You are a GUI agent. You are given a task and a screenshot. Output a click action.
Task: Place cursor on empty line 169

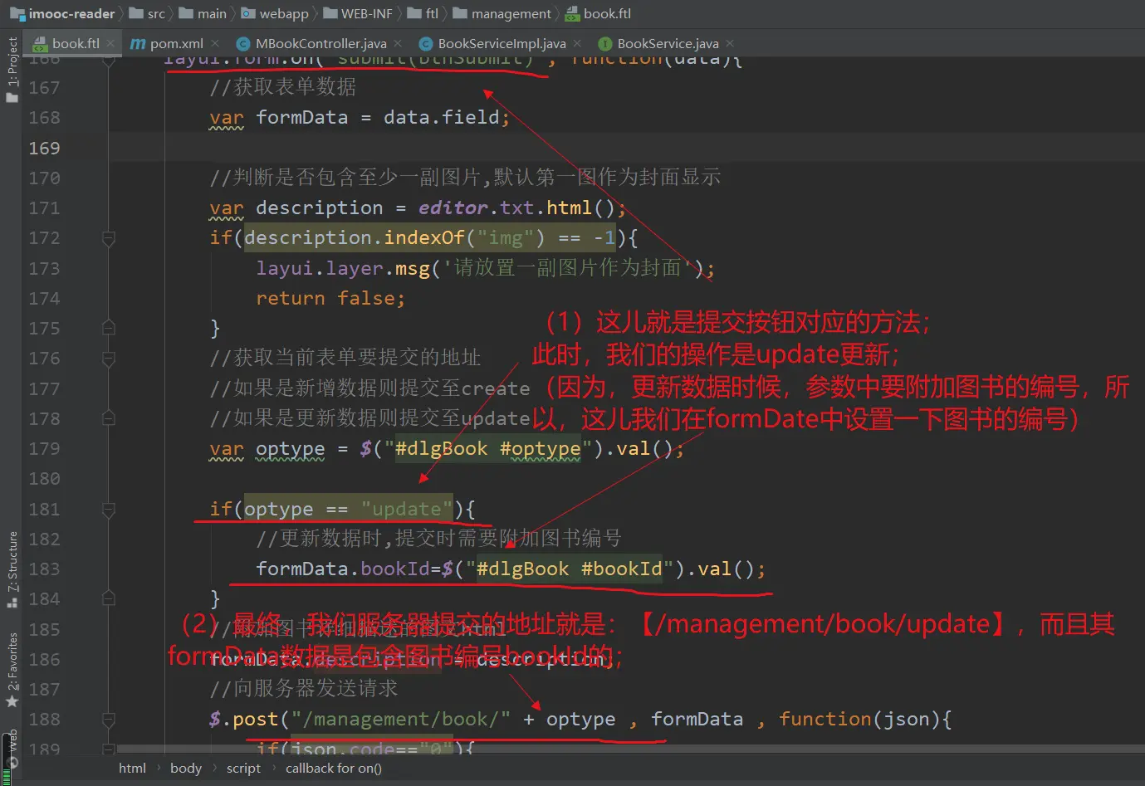click(x=498, y=148)
